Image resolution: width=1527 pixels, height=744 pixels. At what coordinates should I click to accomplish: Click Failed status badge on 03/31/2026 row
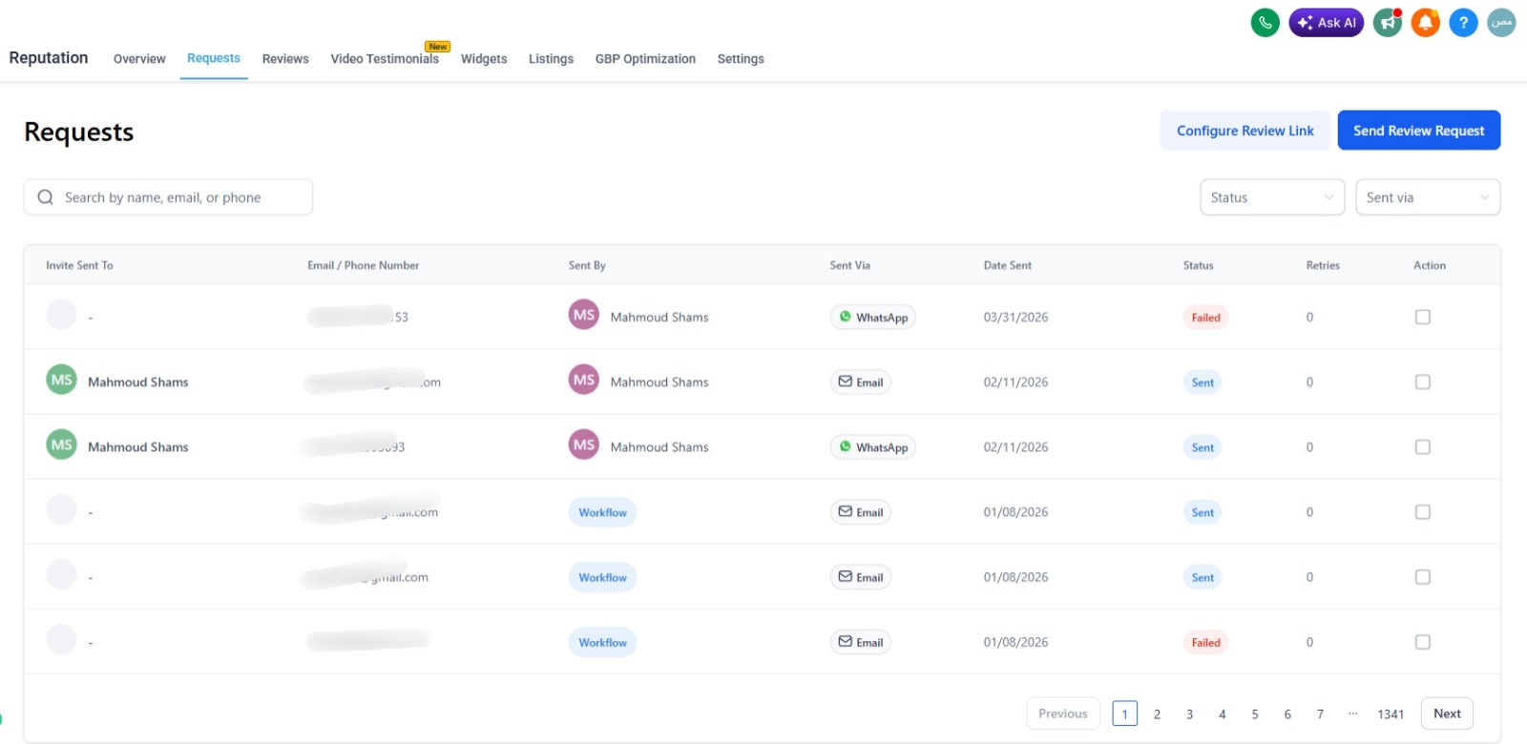click(1205, 318)
